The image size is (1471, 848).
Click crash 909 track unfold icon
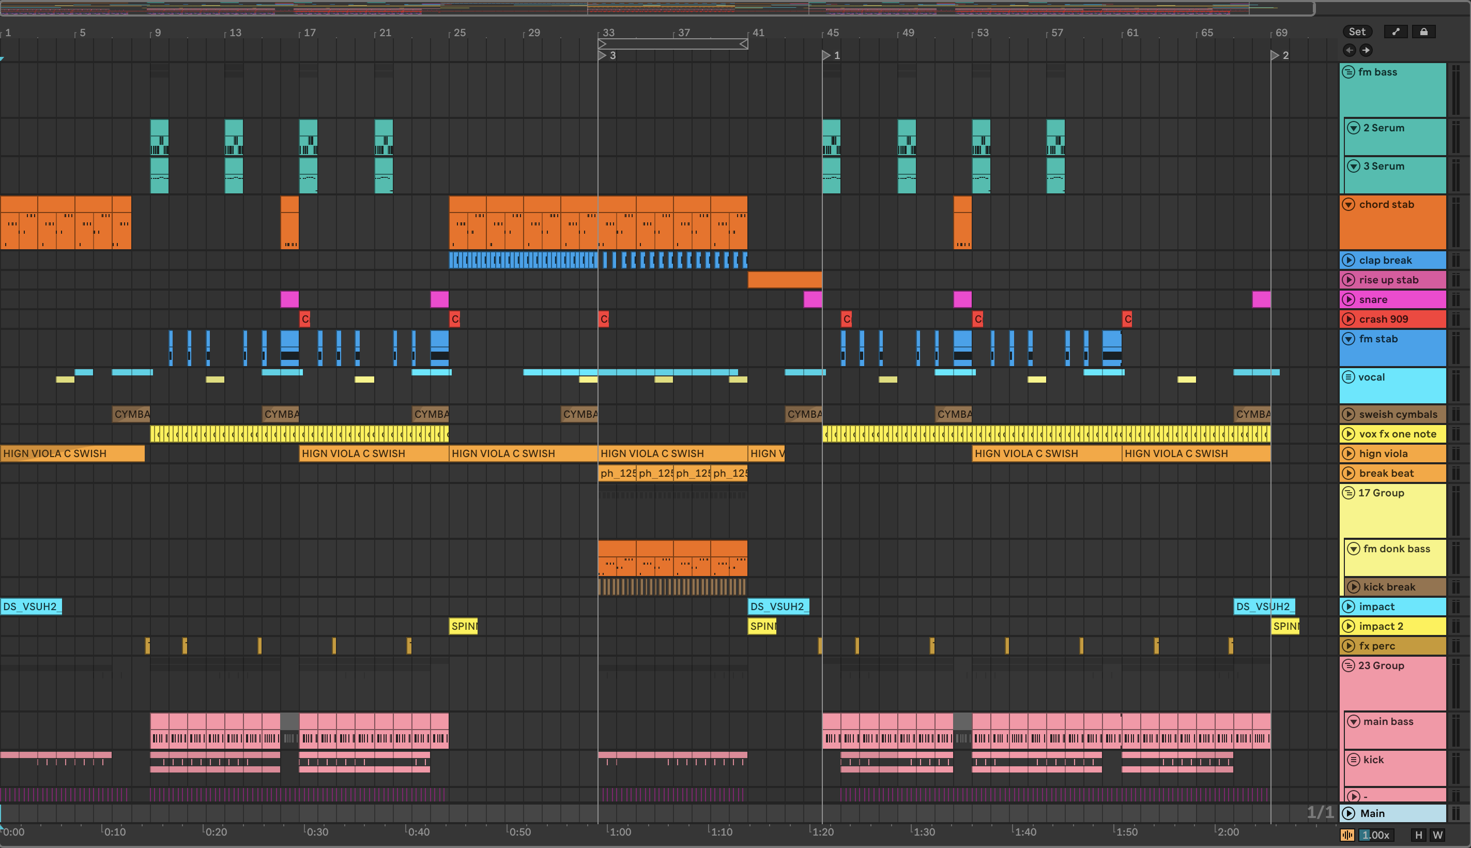click(x=1349, y=319)
